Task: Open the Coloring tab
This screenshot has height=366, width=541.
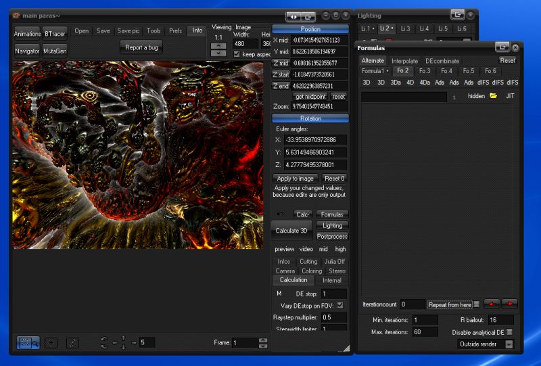Action: (312, 271)
